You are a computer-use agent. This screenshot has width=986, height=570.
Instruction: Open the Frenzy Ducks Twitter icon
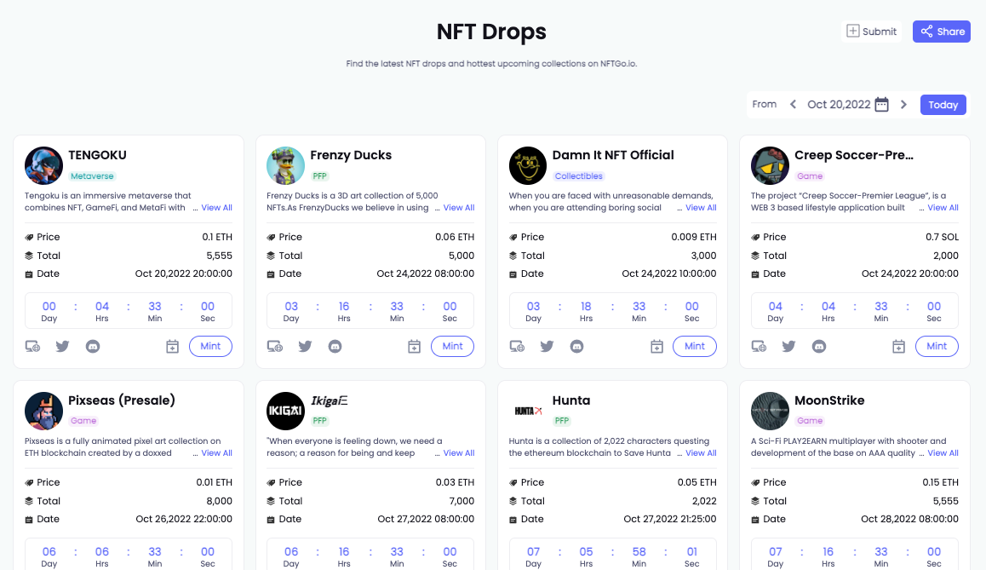pos(305,346)
